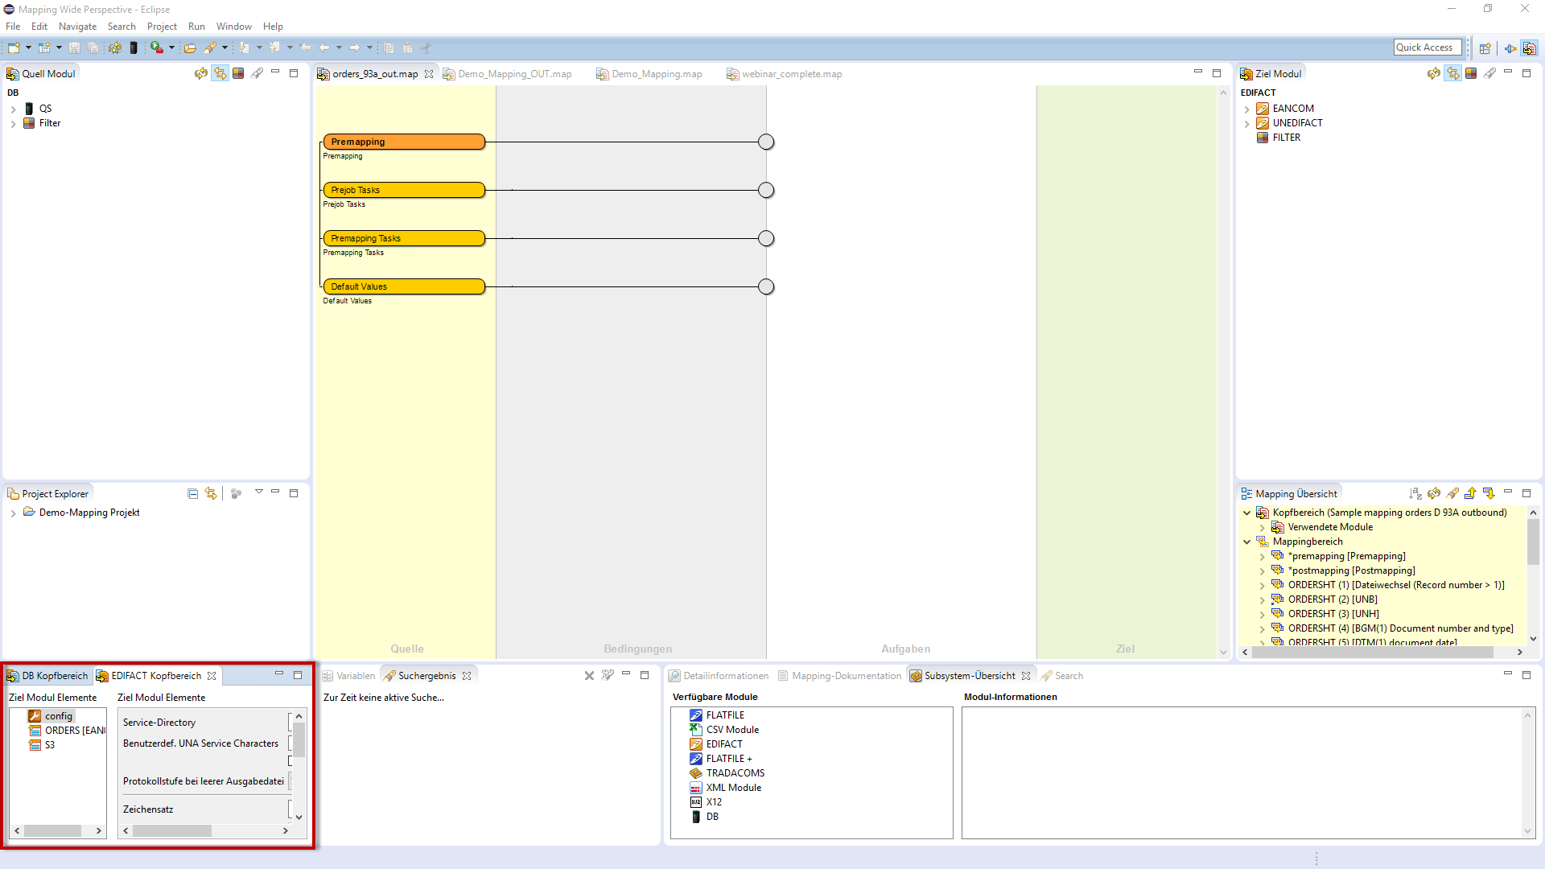Toggle link arrows button in Quell Modul
The image size is (1545, 869).
[x=220, y=73]
